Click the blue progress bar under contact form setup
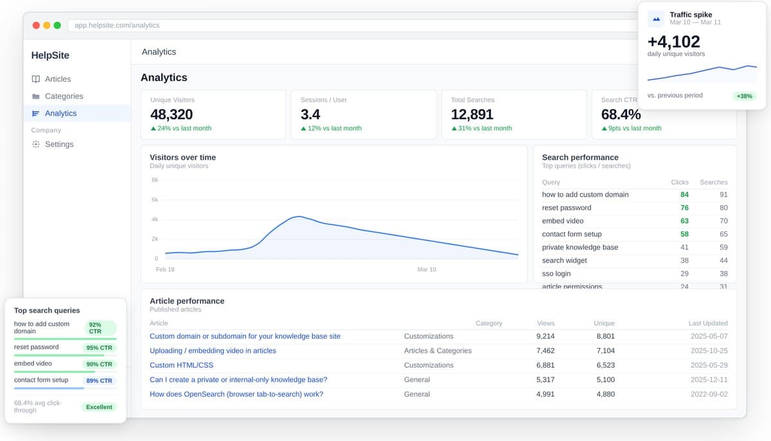 49,388
